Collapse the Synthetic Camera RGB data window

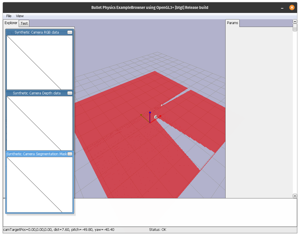pos(70,32)
